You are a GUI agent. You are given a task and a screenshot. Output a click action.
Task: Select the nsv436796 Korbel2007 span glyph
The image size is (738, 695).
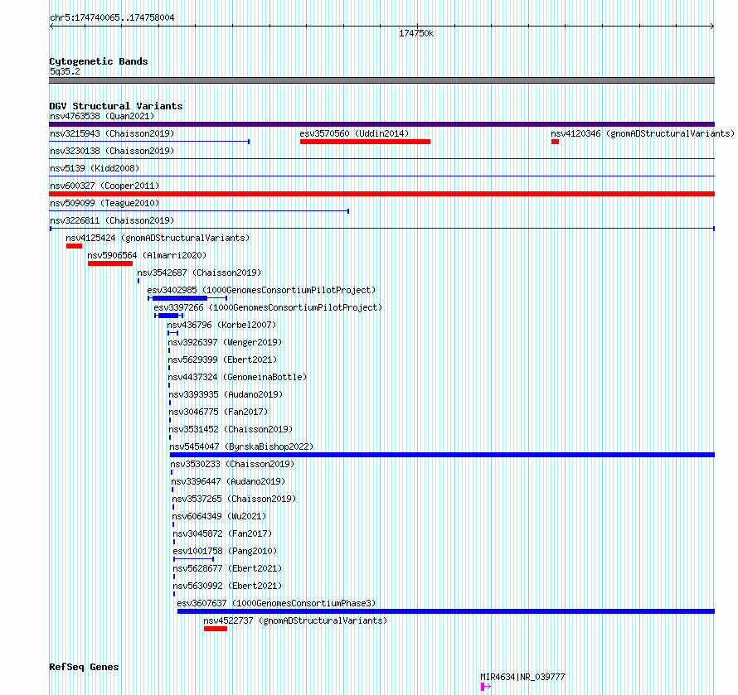pos(172,333)
